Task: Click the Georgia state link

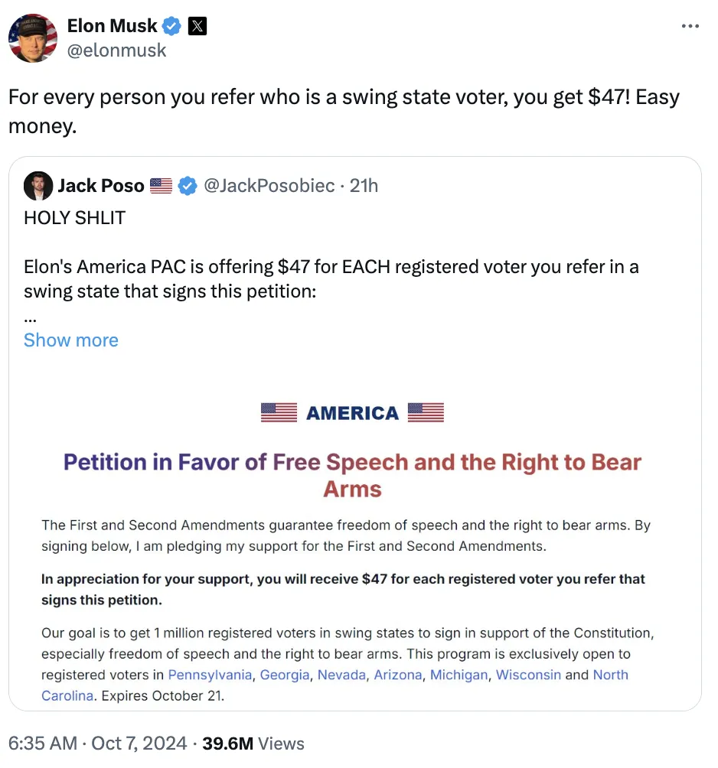Action: 285,675
